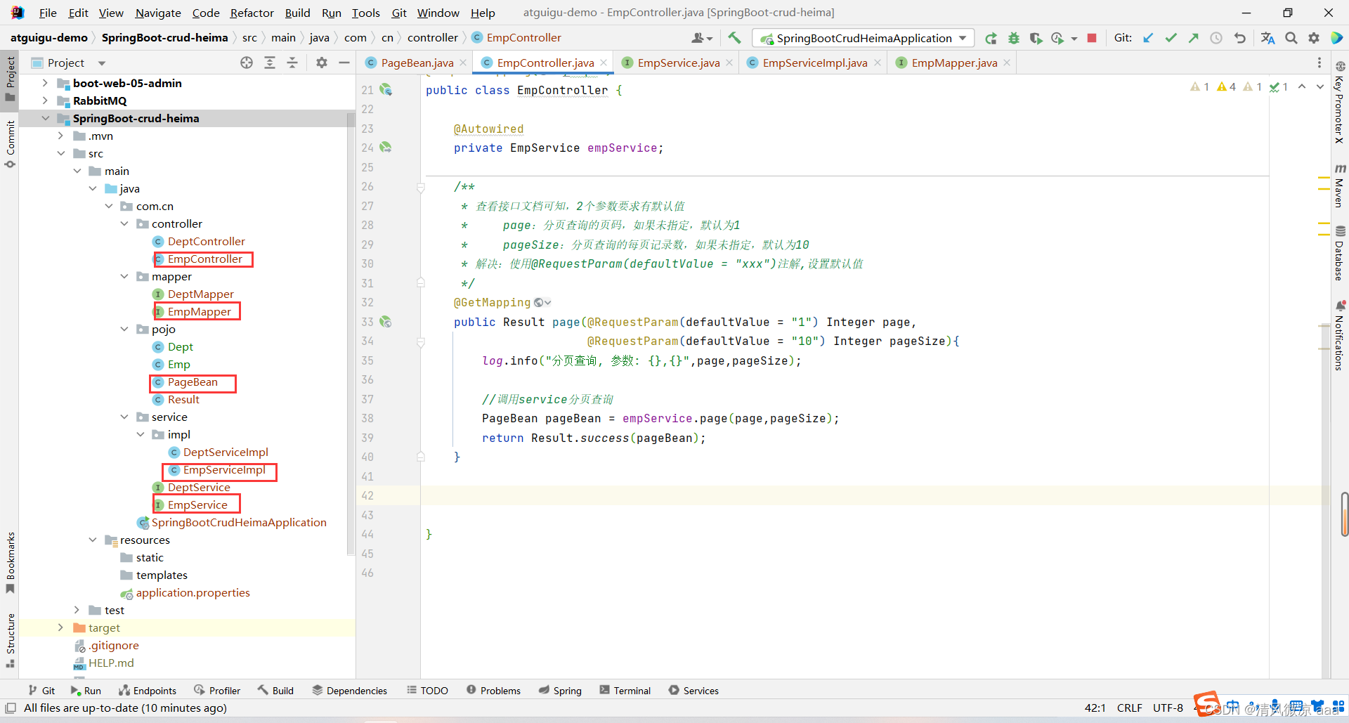The image size is (1349, 723).
Task: Select PageBean class in tree
Action: click(193, 382)
